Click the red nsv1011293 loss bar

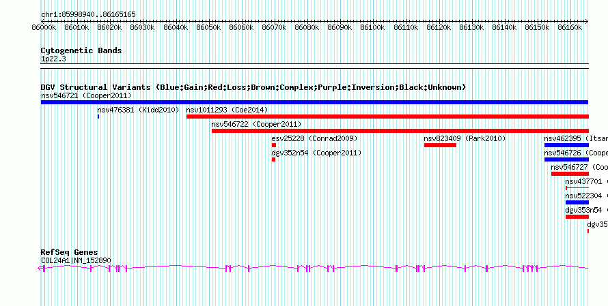(387, 117)
